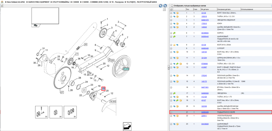Toggle selection circle for row 1 ВИНТ

(171, 13)
